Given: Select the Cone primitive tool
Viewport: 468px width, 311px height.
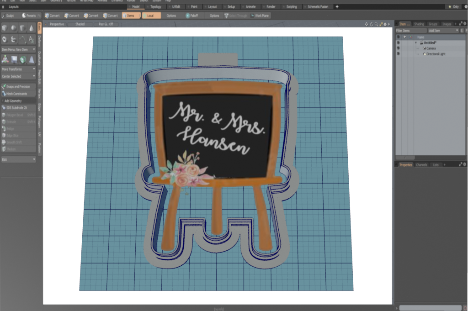Looking at the screenshot, I should point(31,28).
